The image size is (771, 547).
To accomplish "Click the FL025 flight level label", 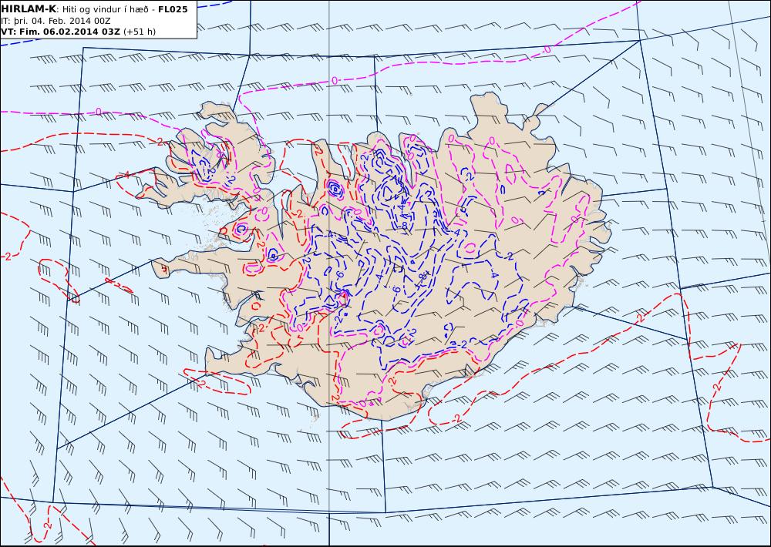I will click(x=173, y=9).
